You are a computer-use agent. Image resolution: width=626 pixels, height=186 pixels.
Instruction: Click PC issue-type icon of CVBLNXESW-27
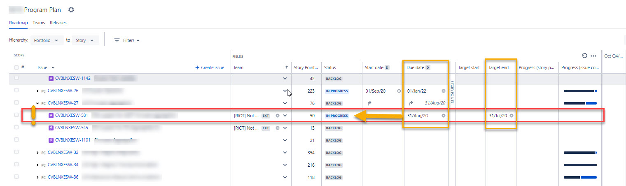[44, 103]
